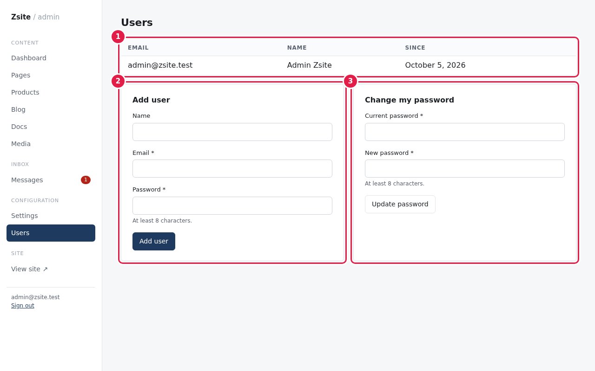
Task: Focus the Email field in Add user
Action: click(232, 168)
